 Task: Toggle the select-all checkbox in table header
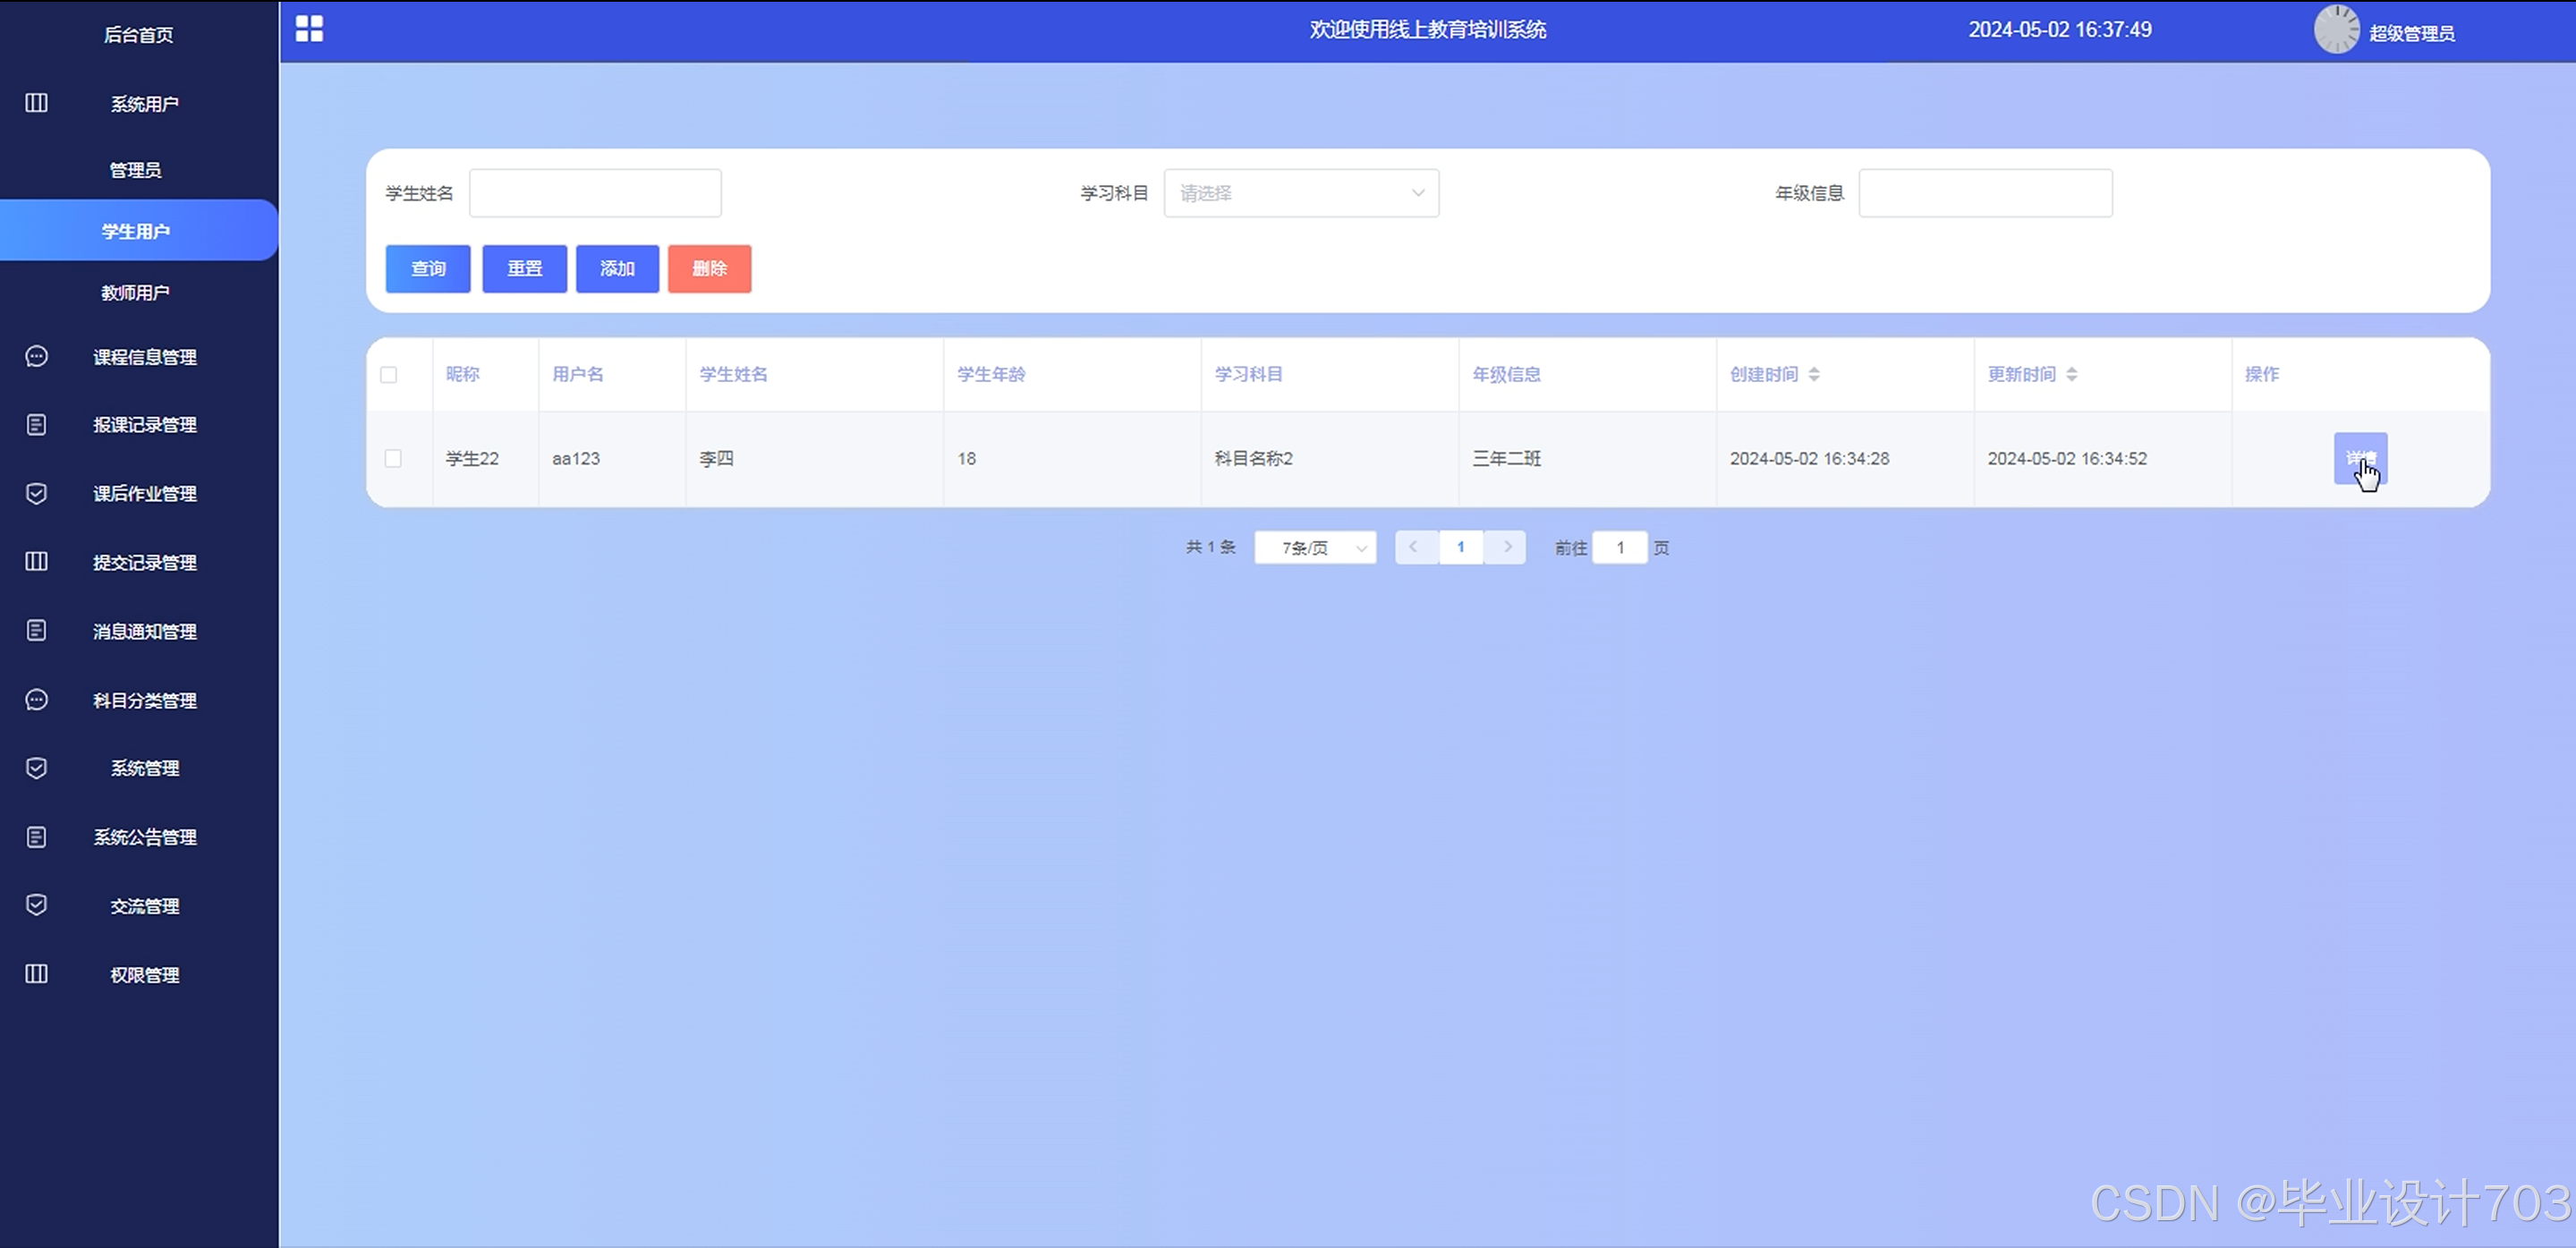[x=389, y=375]
